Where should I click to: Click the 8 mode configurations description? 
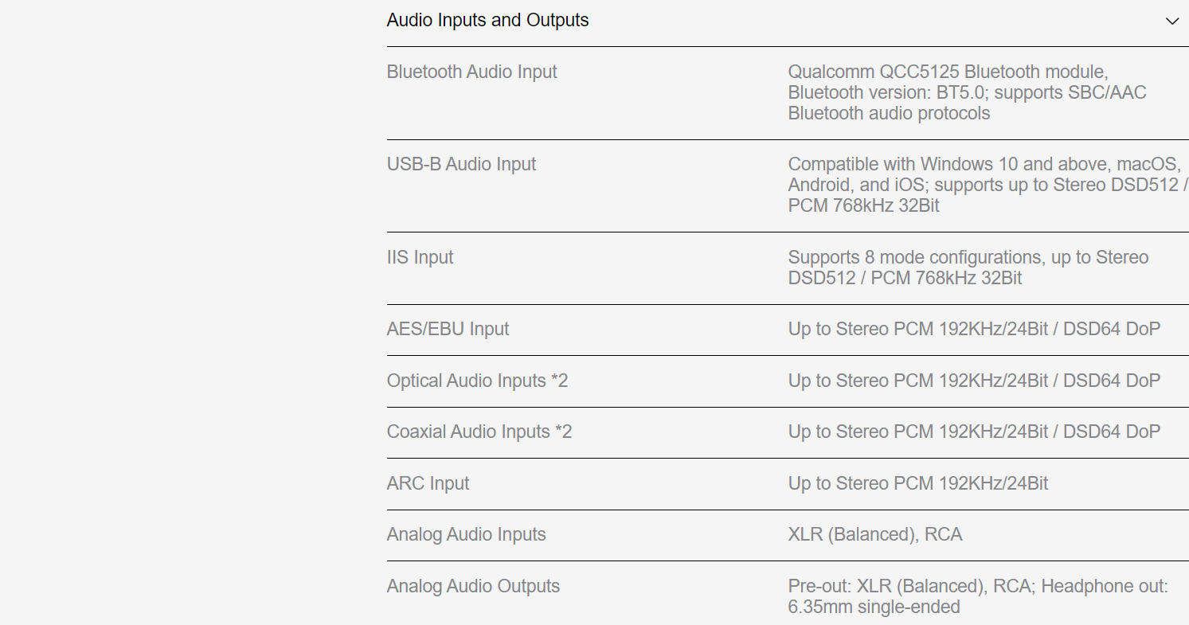pyautogui.click(x=968, y=268)
